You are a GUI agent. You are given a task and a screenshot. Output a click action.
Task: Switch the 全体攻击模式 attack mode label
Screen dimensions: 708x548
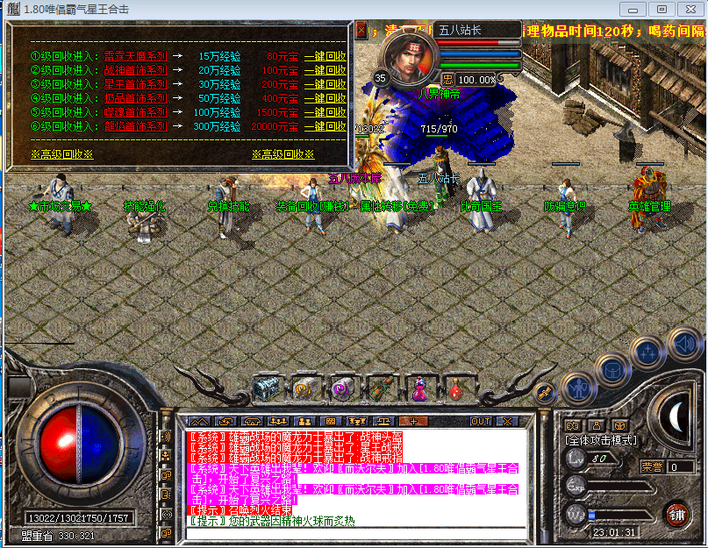click(601, 440)
